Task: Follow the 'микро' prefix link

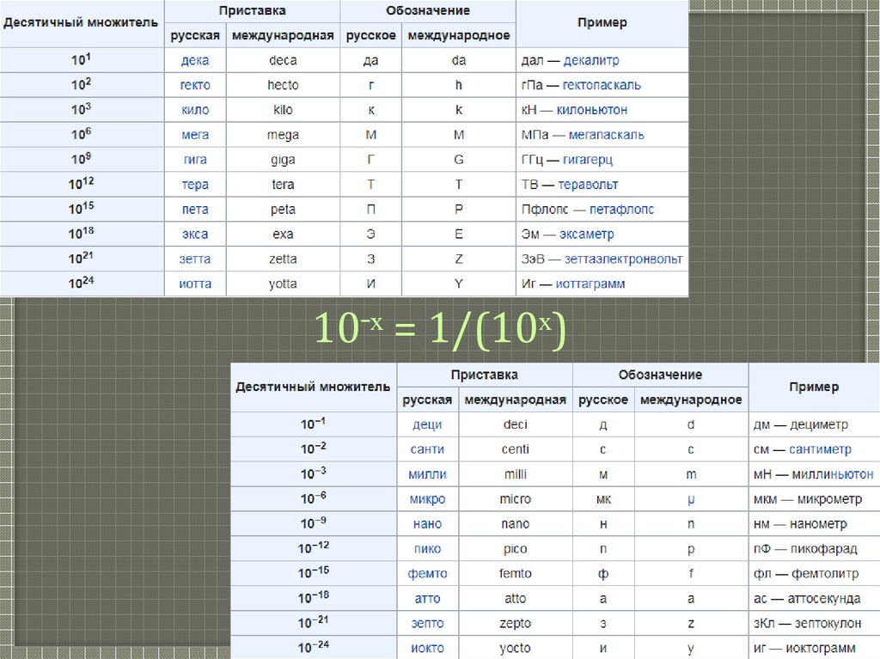Action: (427, 499)
